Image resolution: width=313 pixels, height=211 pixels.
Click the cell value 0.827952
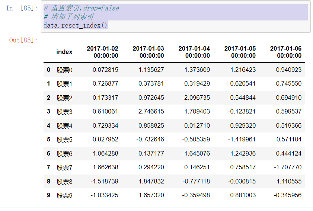click(105, 139)
